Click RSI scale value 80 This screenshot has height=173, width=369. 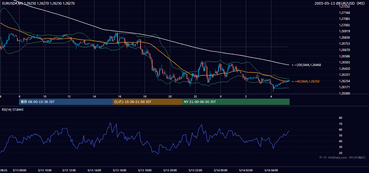click(x=340, y=118)
